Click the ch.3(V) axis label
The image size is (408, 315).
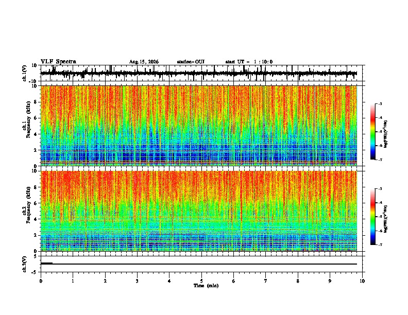(25, 264)
